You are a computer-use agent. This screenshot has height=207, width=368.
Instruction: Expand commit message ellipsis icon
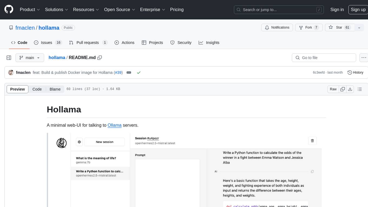pos(129,73)
